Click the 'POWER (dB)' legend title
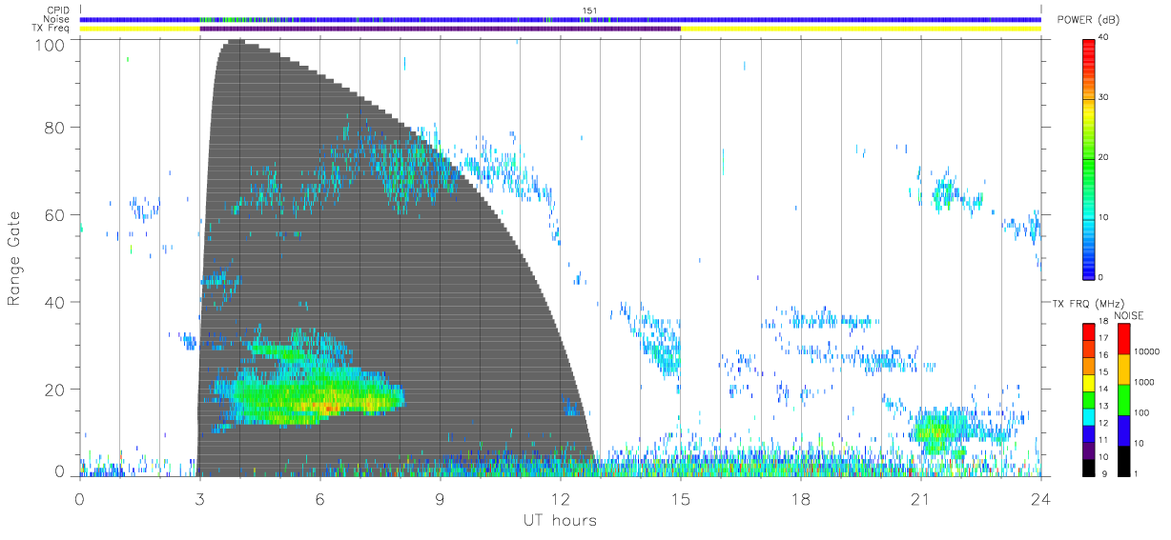The height and width of the screenshot is (540, 1171). pyautogui.click(x=1088, y=20)
